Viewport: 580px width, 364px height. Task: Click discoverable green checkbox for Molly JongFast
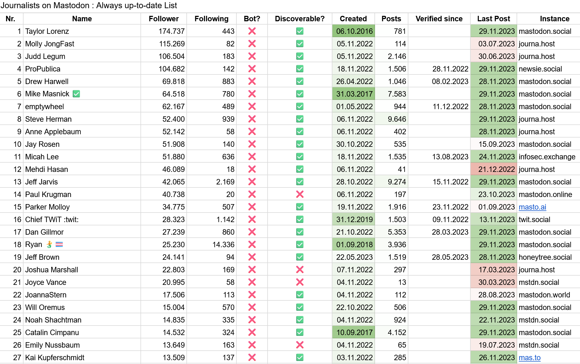pyautogui.click(x=300, y=44)
